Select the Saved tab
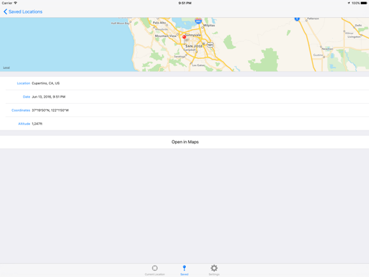This screenshot has width=369, height=277. [184, 270]
